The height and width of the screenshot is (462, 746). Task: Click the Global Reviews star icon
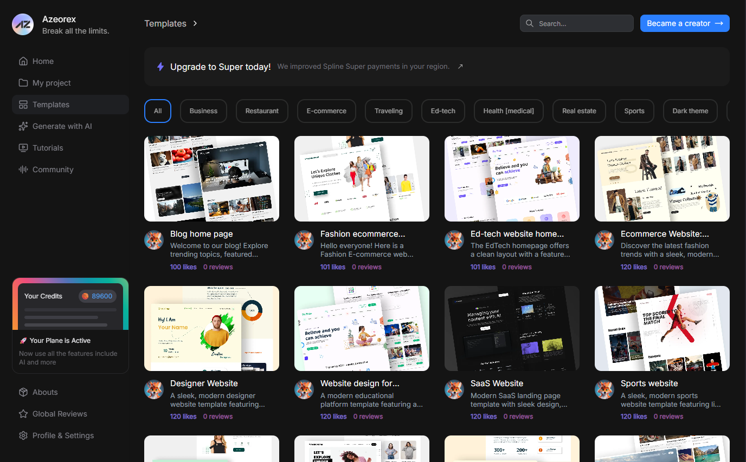(x=23, y=414)
